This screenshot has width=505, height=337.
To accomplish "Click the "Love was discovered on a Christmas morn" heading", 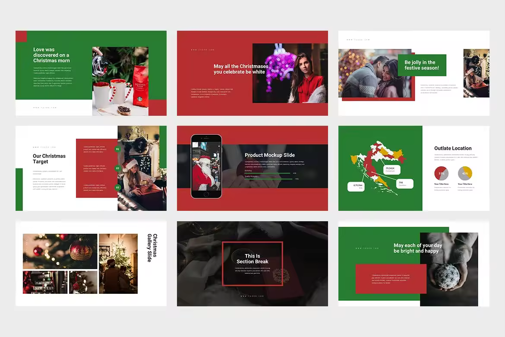I will [51, 55].
